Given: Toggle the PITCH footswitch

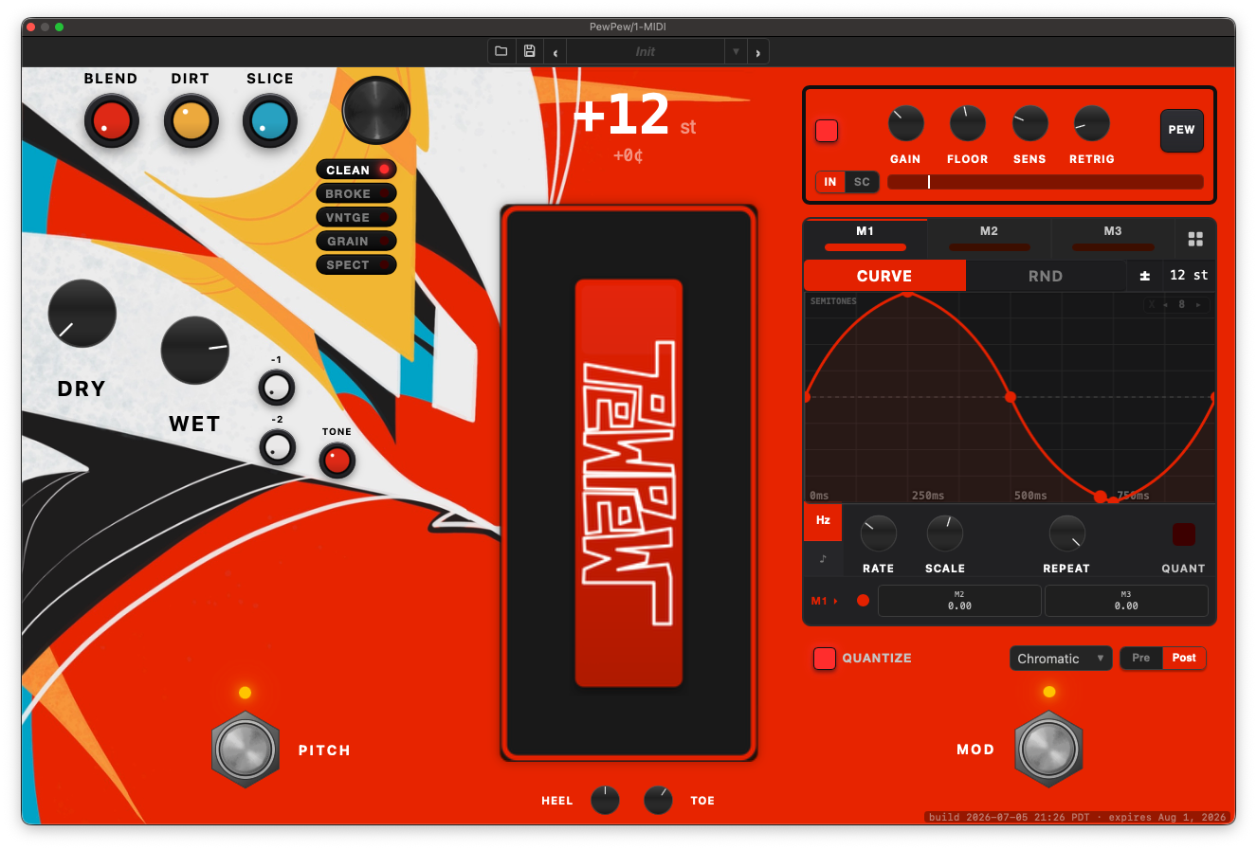Looking at the screenshot, I should tap(246, 750).
